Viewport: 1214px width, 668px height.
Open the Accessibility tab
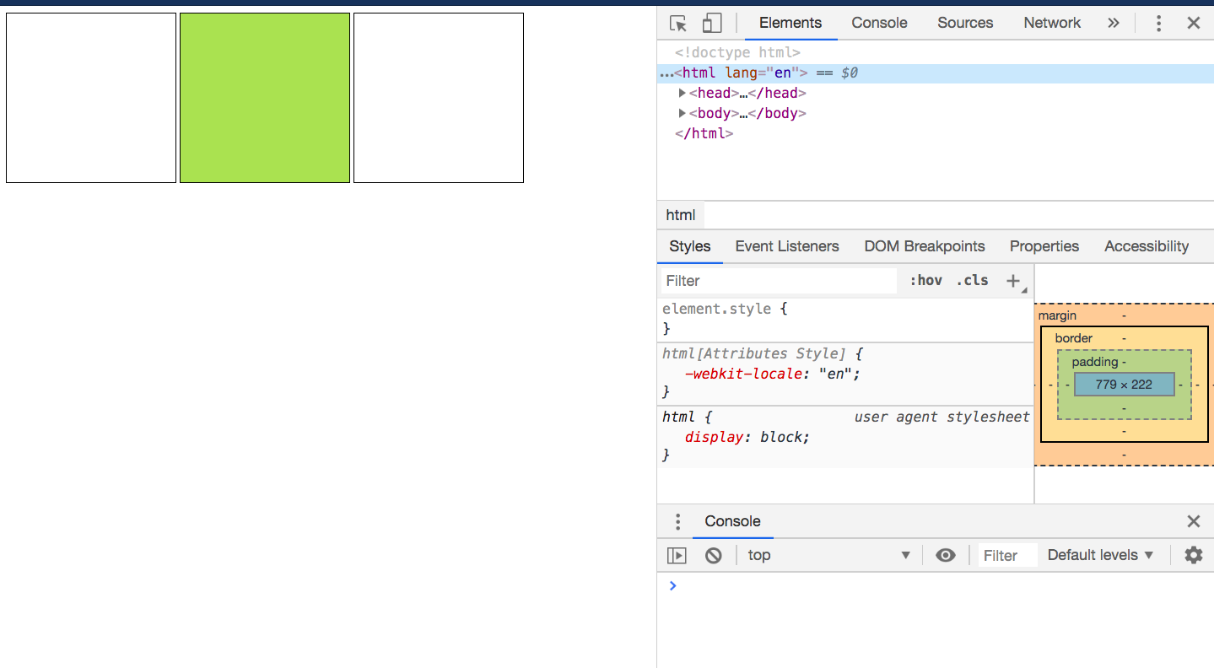[1146, 246]
